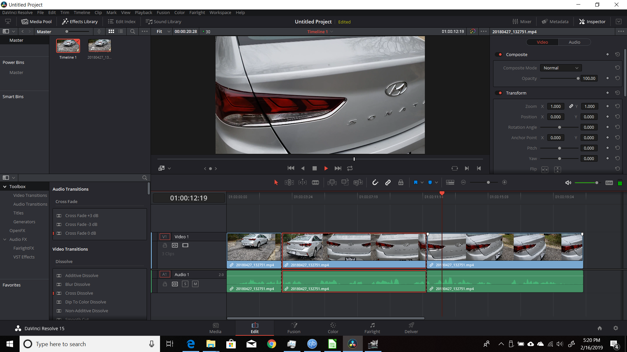627x352 pixels.
Task: Click the Flip horizontal icon
Action: click(x=545, y=169)
